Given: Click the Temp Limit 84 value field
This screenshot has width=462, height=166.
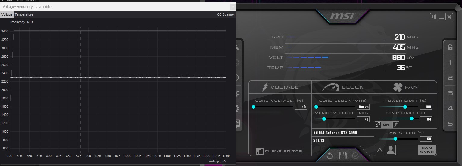Looking at the screenshot, I should pyautogui.click(x=426, y=119).
